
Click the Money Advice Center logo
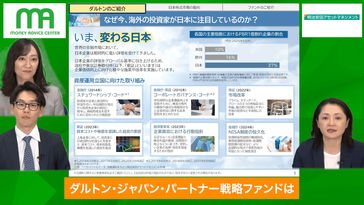click(x=35, y=21)
